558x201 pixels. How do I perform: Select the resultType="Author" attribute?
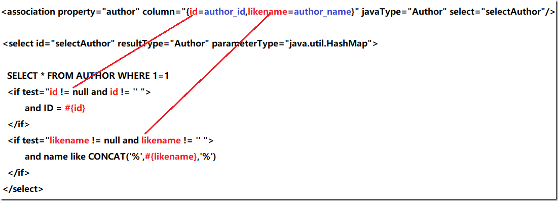coord(163,44)
